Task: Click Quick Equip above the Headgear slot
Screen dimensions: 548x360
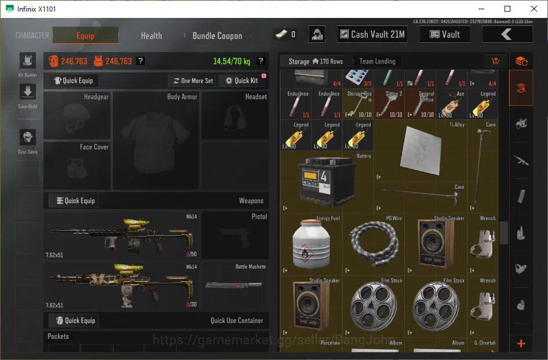Action: point(74,80)
